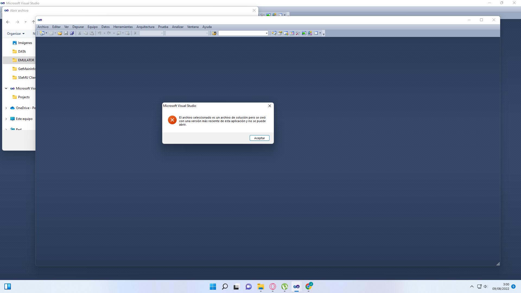Click the Add New Item toolbar icon
Image resolution: width=521 pixels, height=293 pixels.
click(51, 33)
